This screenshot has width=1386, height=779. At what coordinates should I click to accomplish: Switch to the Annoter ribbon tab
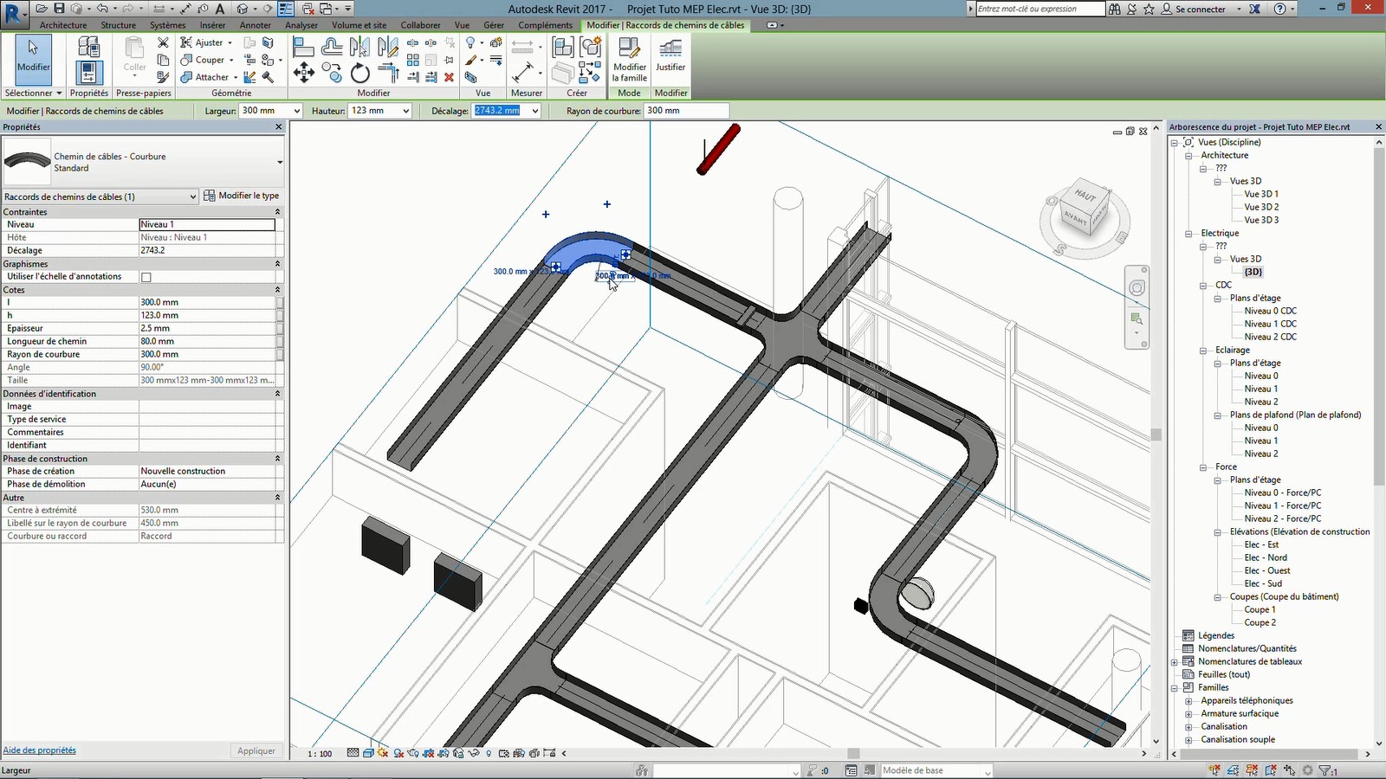pyautogui.click(x=256, y=25)
